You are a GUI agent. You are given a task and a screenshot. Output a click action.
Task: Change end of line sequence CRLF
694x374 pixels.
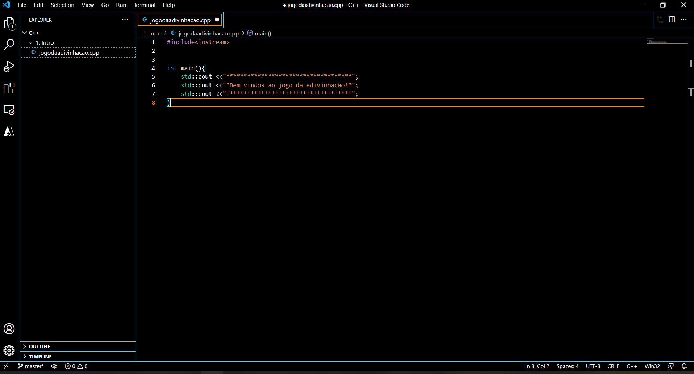click(613, 366)
